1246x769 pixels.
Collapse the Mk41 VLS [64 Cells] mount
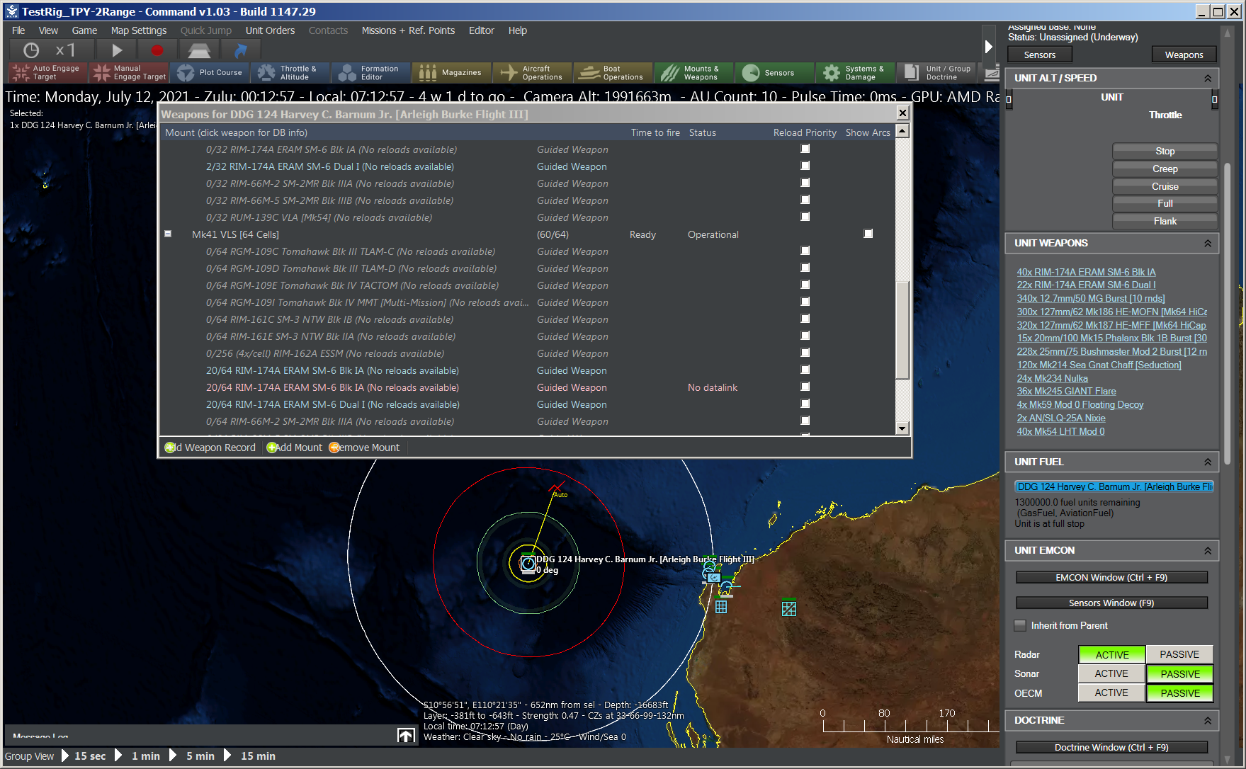(x=168, y=234)
